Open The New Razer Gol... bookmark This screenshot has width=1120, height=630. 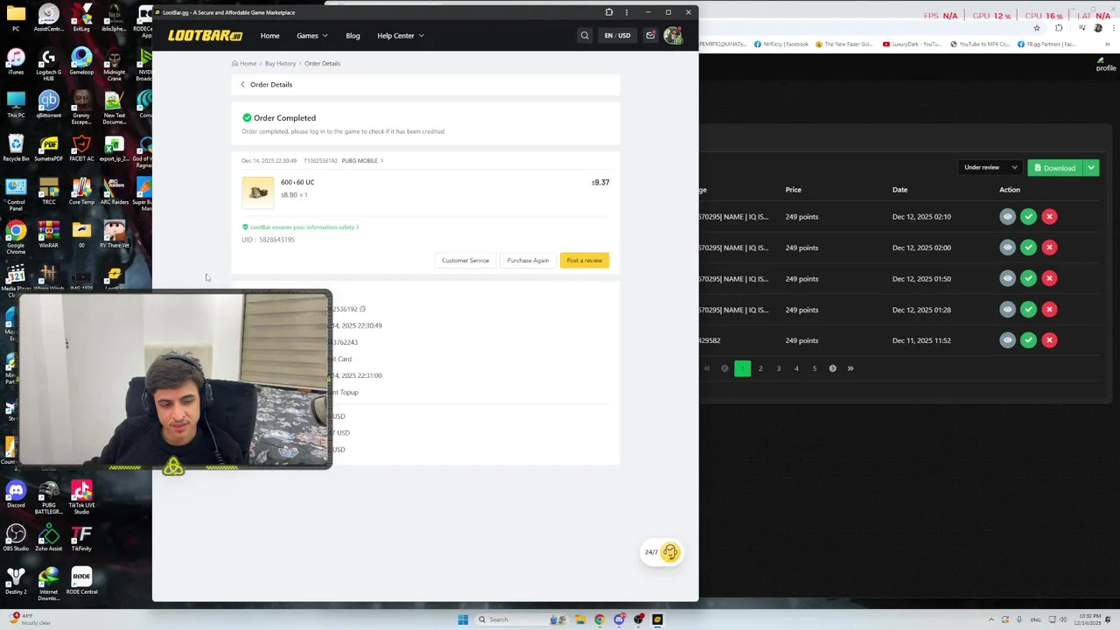click(844, 44)
